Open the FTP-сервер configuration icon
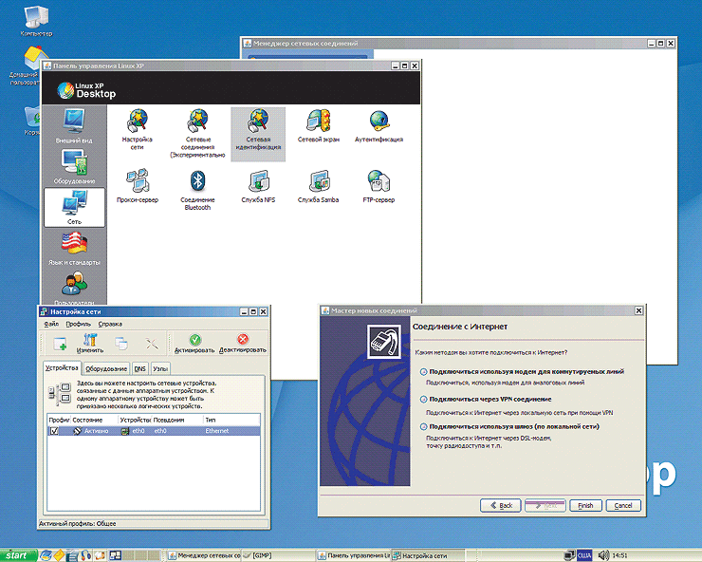The image size is (702, 562). [x=379, y=181]
